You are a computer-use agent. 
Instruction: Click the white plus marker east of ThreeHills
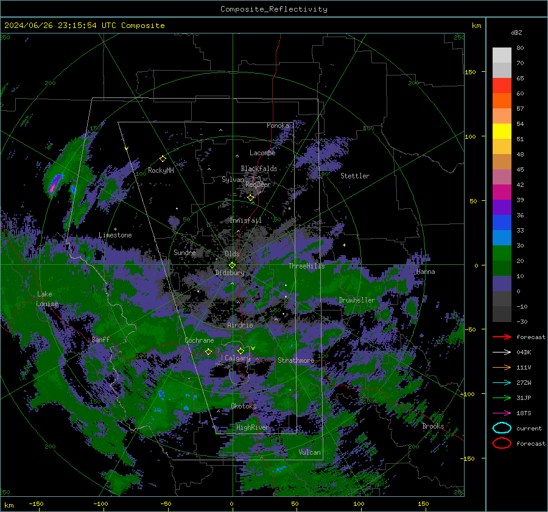(x=344, y=245)
